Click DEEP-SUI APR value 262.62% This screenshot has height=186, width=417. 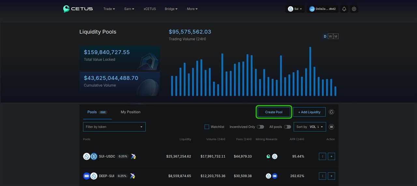[x=297, y=176]
